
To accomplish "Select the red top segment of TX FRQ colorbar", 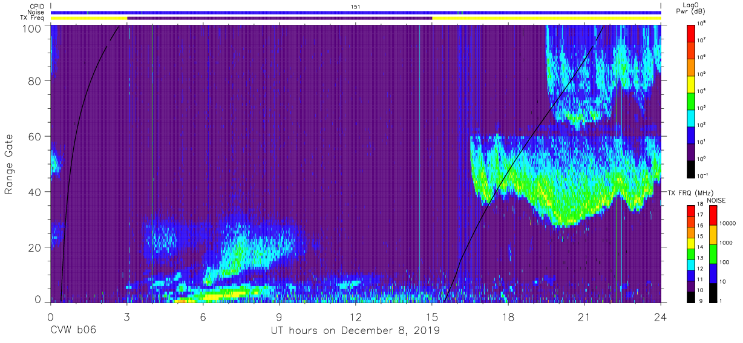I will pyautogui.click(x=692, y=210).
